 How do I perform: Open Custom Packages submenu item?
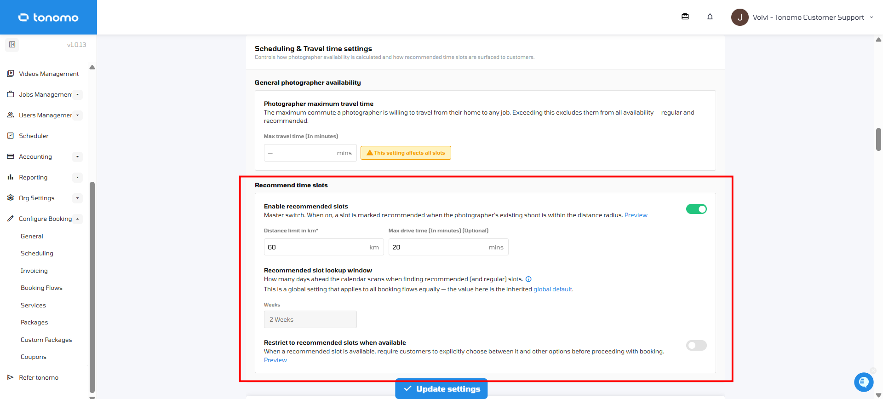[x=46, y=340]
